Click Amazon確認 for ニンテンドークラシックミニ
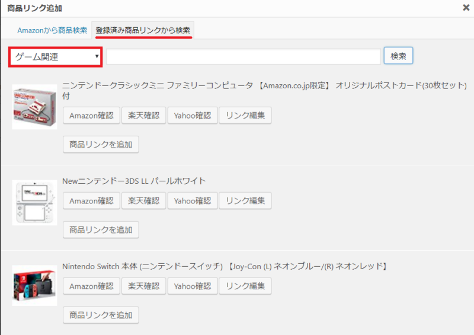 tap(91, 115)
